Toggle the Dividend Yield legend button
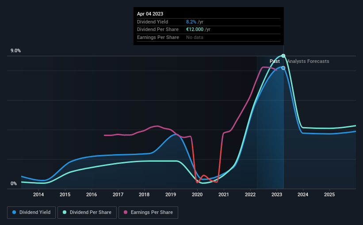The image size is (363, 225). [31, 213]
